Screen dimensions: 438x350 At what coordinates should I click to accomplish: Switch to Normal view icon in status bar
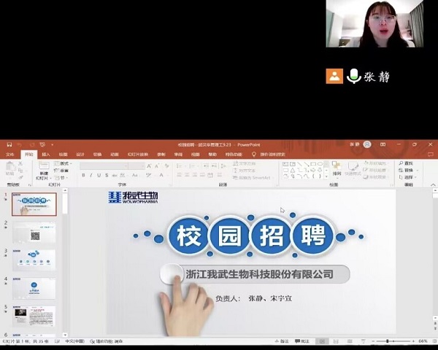coord(322,341)
